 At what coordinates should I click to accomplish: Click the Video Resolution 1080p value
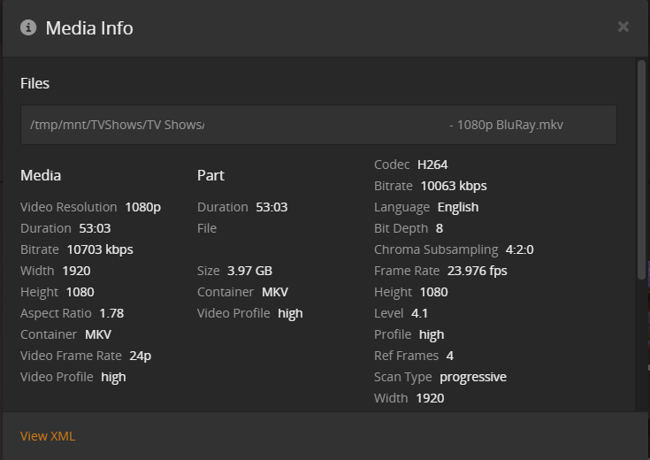143,207
